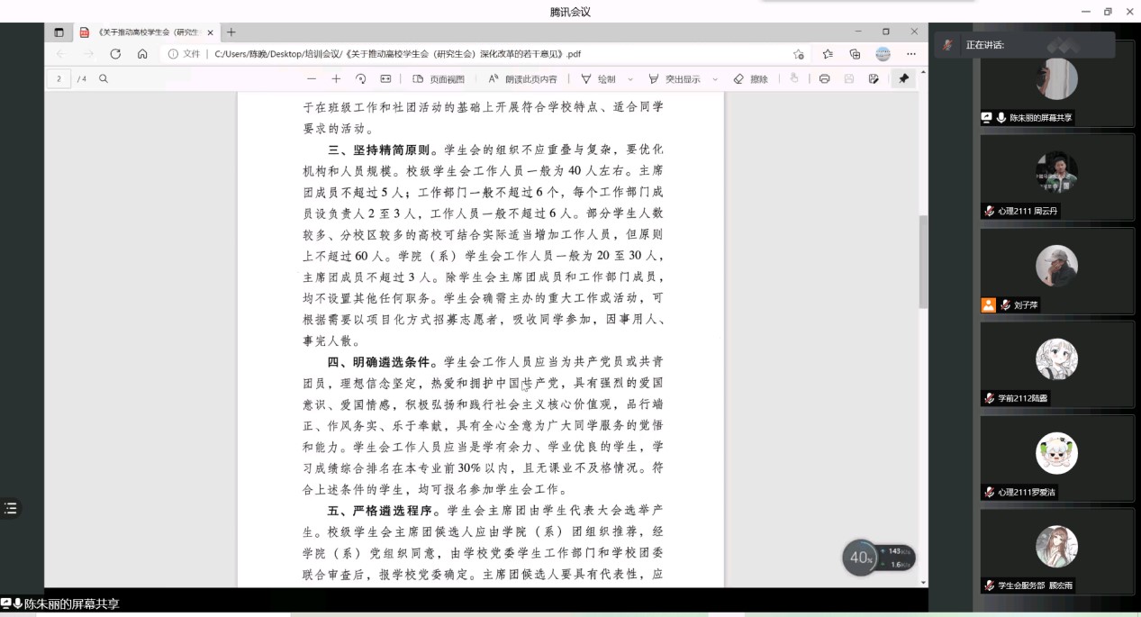The image size is (1141, 617).
Task: Click the PDF vertical scrollbar thumb
Action: [x=923, y=261]
